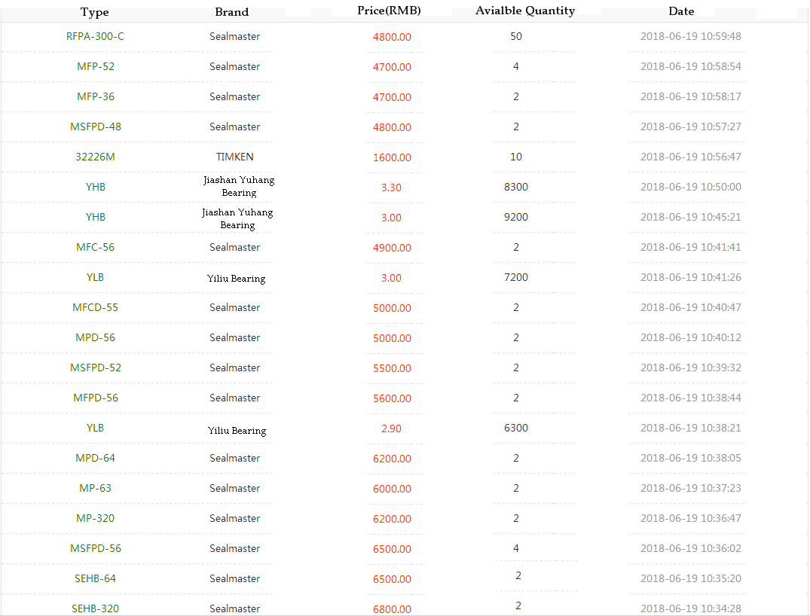Click the MSFPD-56 type link

(96, 548)
